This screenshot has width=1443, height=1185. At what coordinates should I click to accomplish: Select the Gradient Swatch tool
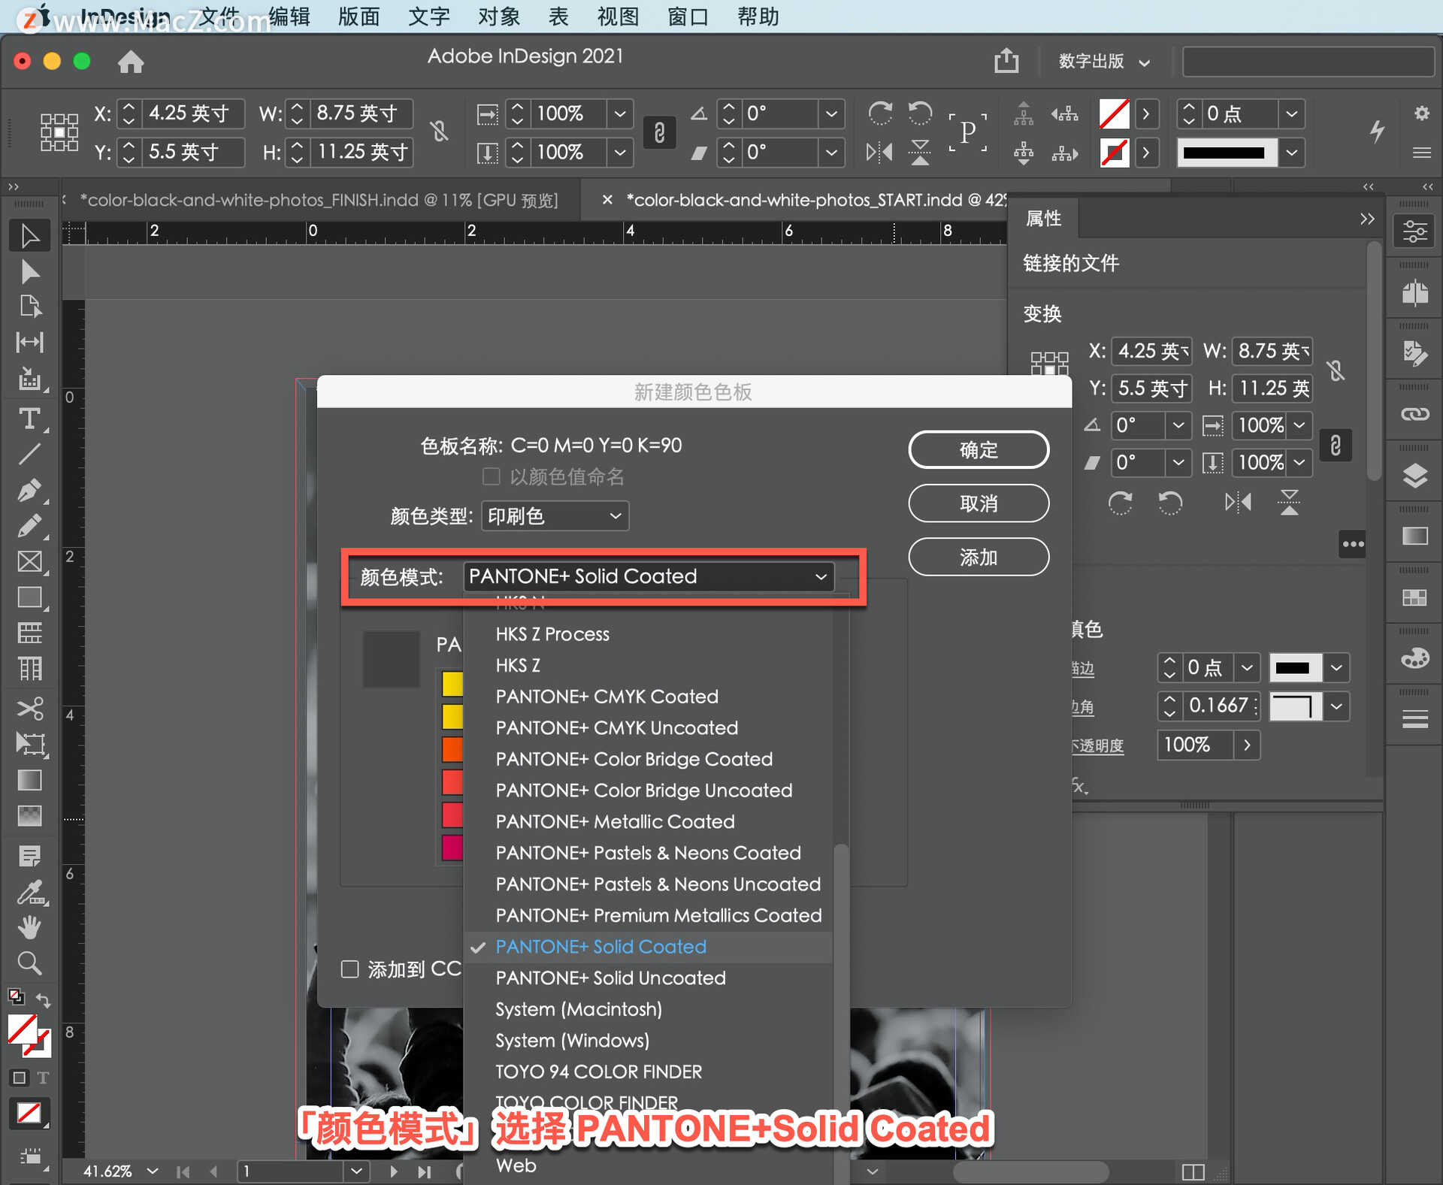click(x=30, y=780)
